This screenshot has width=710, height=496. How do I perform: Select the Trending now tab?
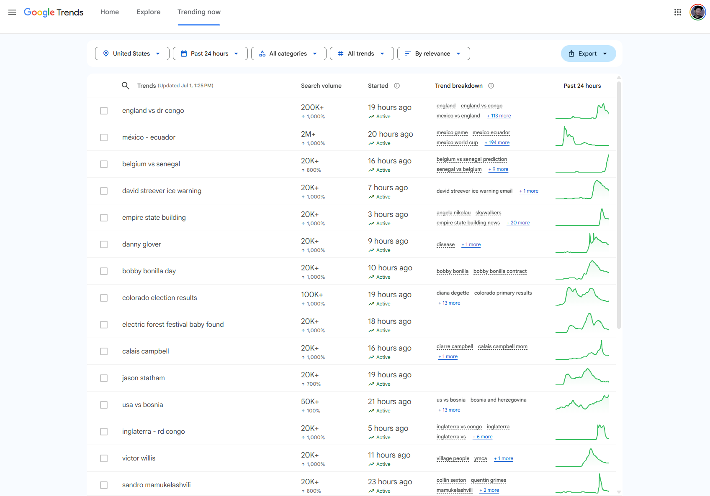(x=199, y=12)
